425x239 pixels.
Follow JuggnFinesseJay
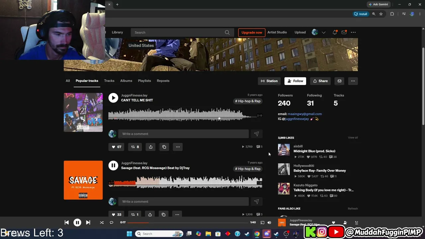tap(295, 81)
